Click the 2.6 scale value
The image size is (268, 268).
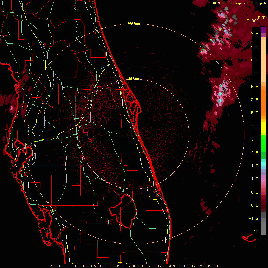[255, 153]
